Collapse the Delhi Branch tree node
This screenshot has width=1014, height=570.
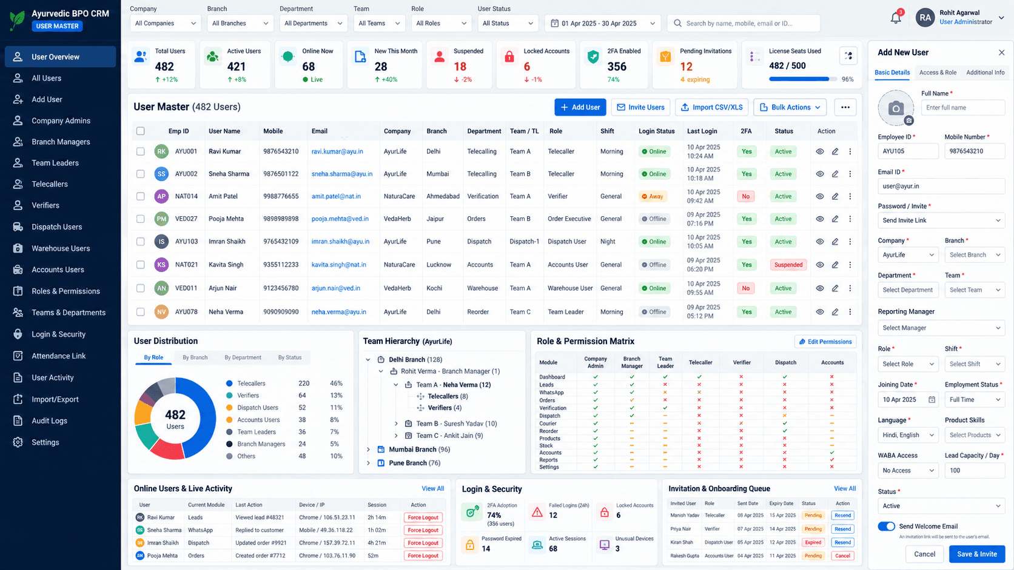click(x=368, y=360)
